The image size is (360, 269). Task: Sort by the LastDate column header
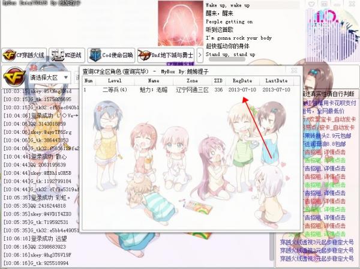coord(277,80)
